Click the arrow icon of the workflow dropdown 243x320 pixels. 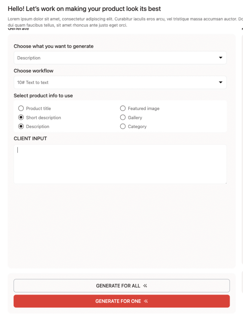point(221,82)
